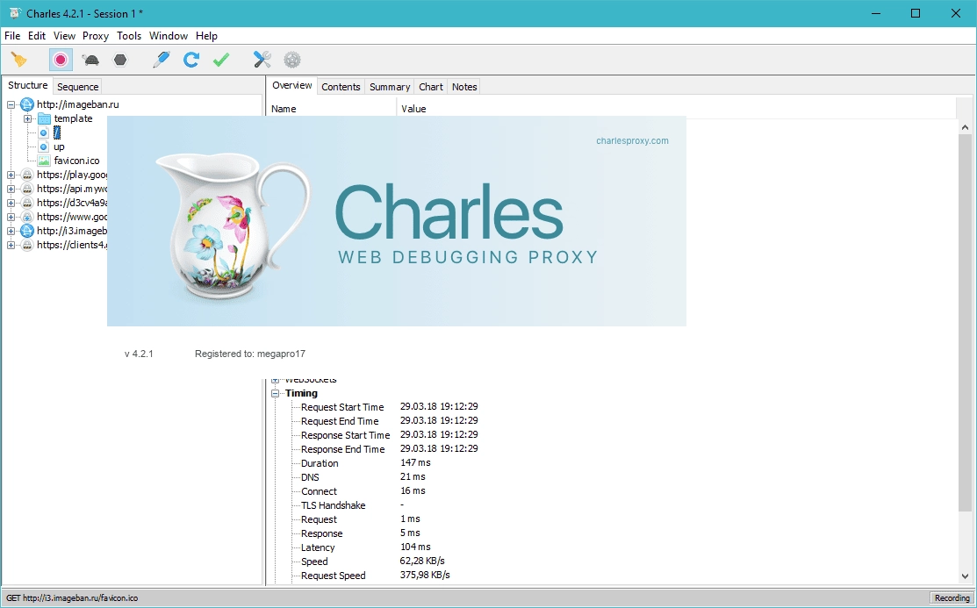Select the Request Speed 375,98 KB/s row
Image resolution: width=977 pixels, height=608 pixels.
point(375,576)
